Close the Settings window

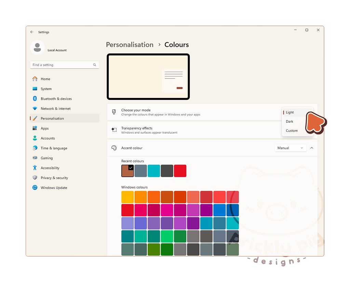coord(318,30)
